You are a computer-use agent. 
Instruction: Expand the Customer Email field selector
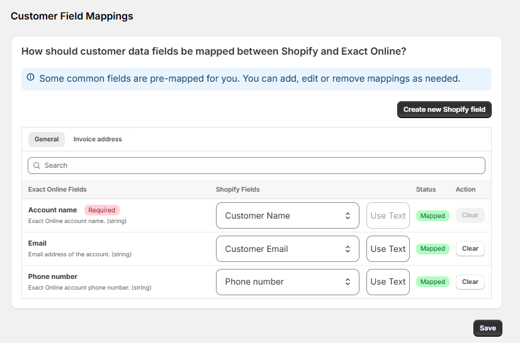288,249
